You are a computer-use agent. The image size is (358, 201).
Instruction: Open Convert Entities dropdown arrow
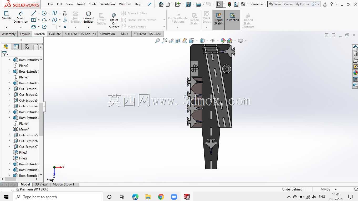[88, 27]
